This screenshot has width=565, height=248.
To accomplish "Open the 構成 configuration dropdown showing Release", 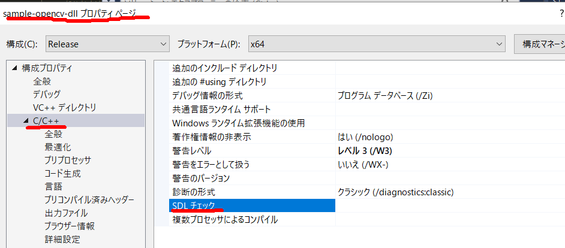I will pos(107,44).
